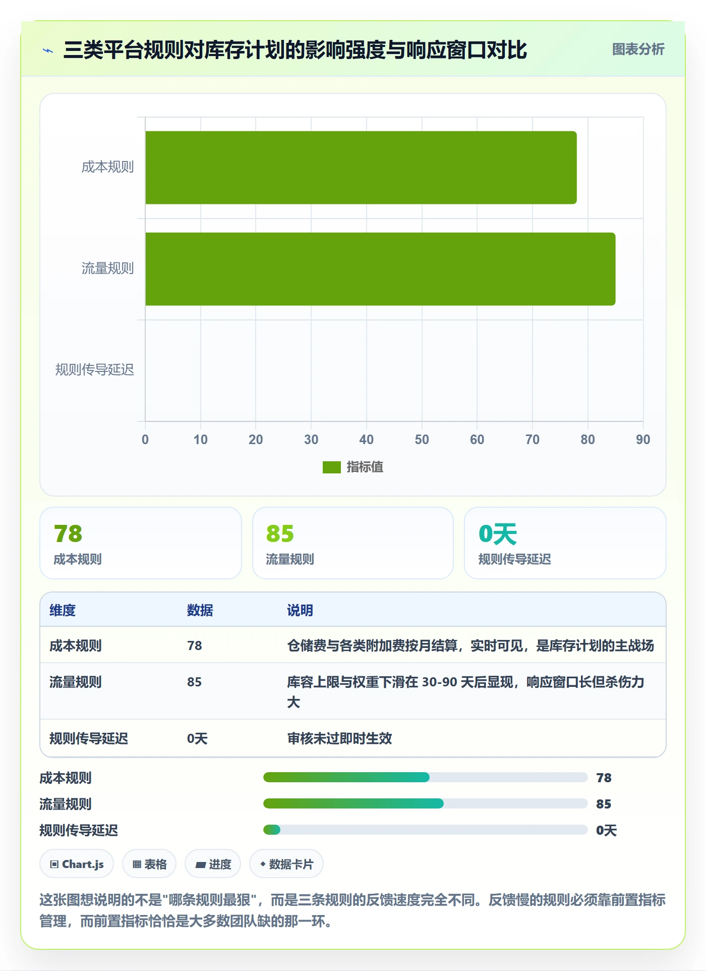Select the 0天 value in the table
This screenshot has height=971, width=706.
click(x=197, y=738)
